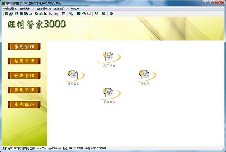Click the red and white calendar grid icon
Image resolution: width=226 pixels, height=152 pixels.
point(89,14)
